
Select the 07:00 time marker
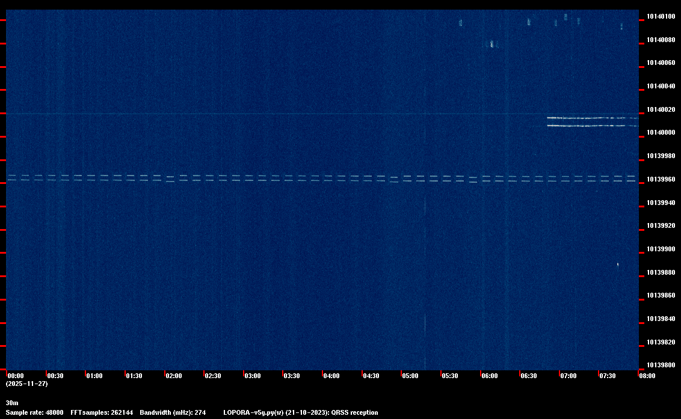pyautogui.click(x=568, y=376)
